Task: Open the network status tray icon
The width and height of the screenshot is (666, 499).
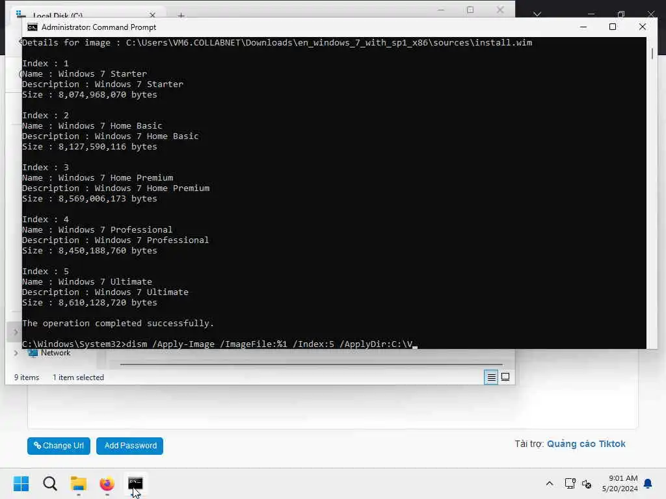Action: click(570, 483)
